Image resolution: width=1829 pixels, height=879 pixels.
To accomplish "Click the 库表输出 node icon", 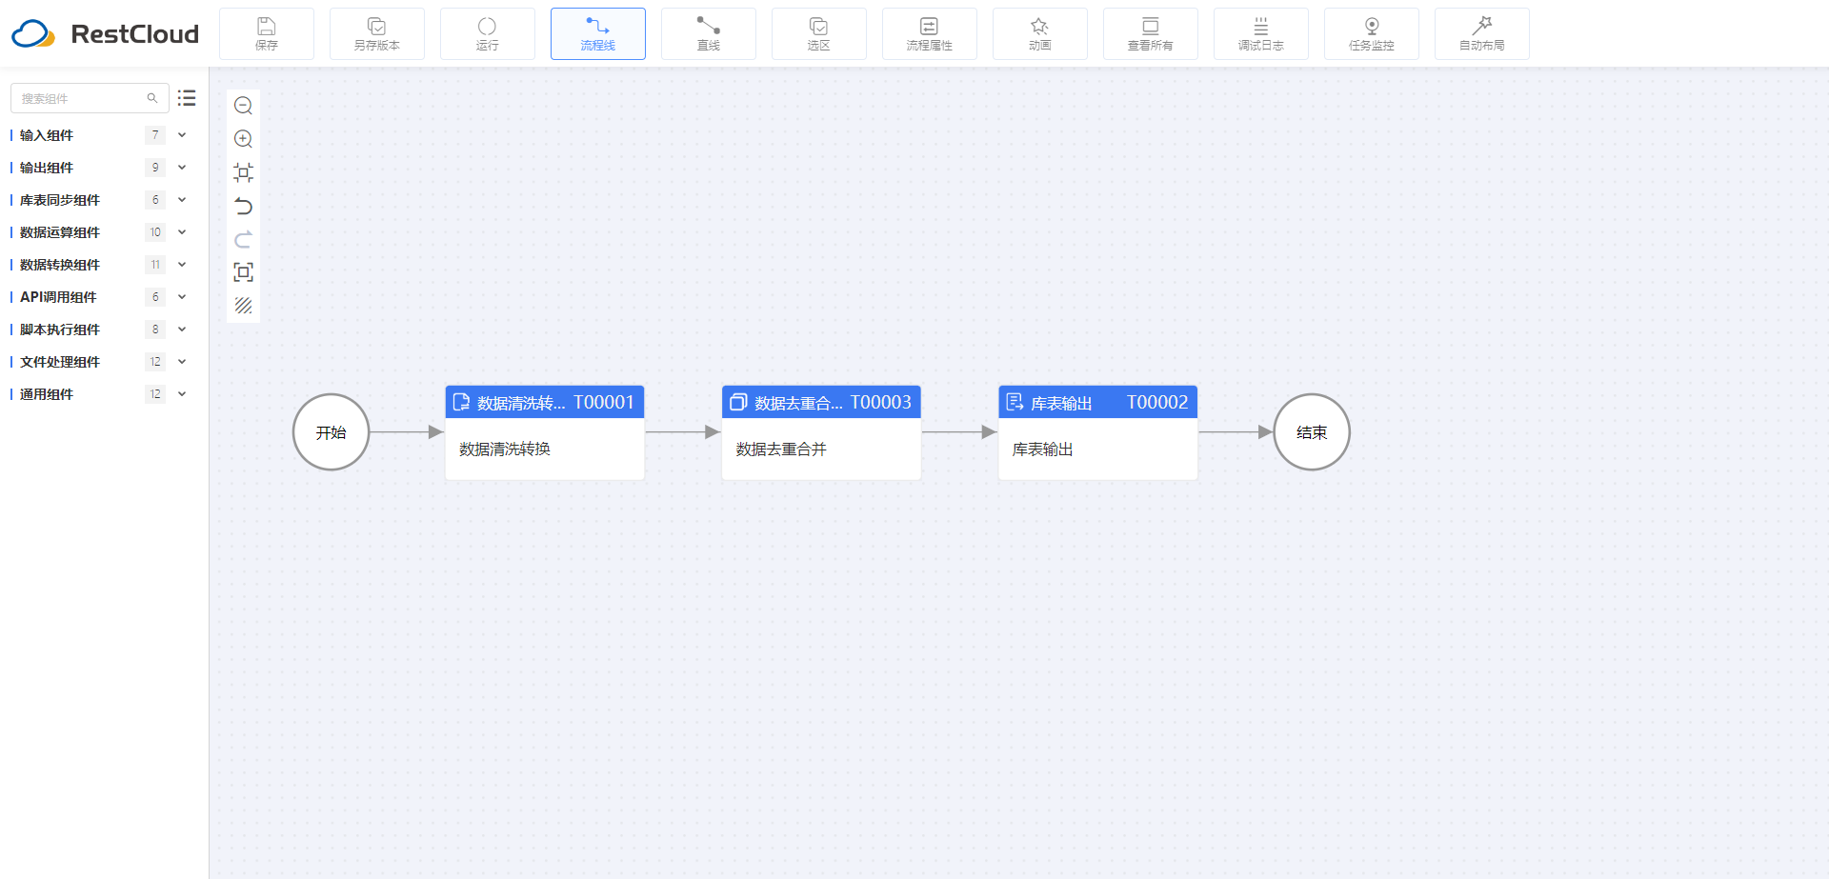I will pyautogui.click(x=1015, y=402).
